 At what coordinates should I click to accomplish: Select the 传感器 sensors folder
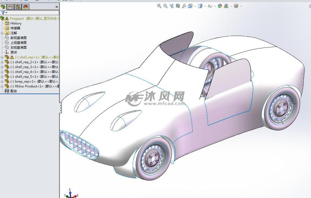[15, 28]
